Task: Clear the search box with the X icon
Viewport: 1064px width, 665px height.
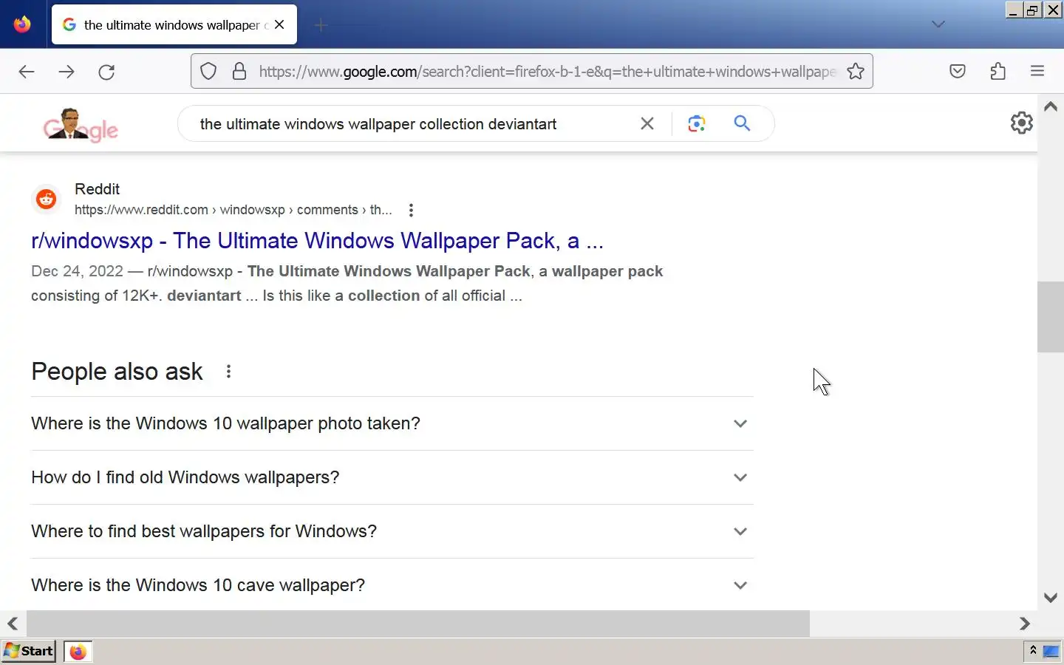Action: (x=647, y=123)
